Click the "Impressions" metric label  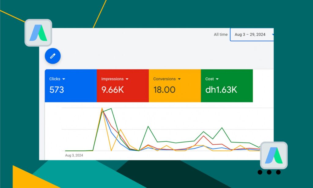click(x=112, y=79)
